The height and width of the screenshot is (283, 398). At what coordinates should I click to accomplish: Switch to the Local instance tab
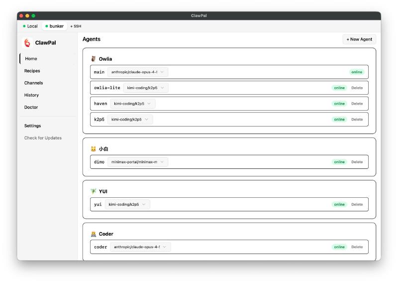[30, 26]
